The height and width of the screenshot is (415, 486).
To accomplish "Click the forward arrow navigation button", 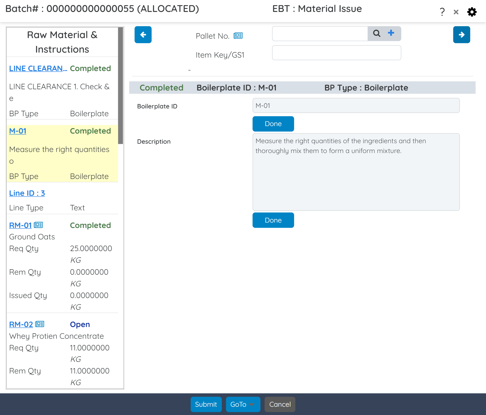I will click(x=461, y=35).
